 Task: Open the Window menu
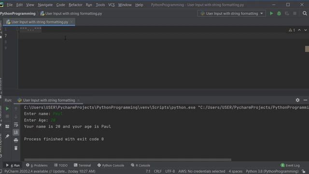tap(125, 5)
